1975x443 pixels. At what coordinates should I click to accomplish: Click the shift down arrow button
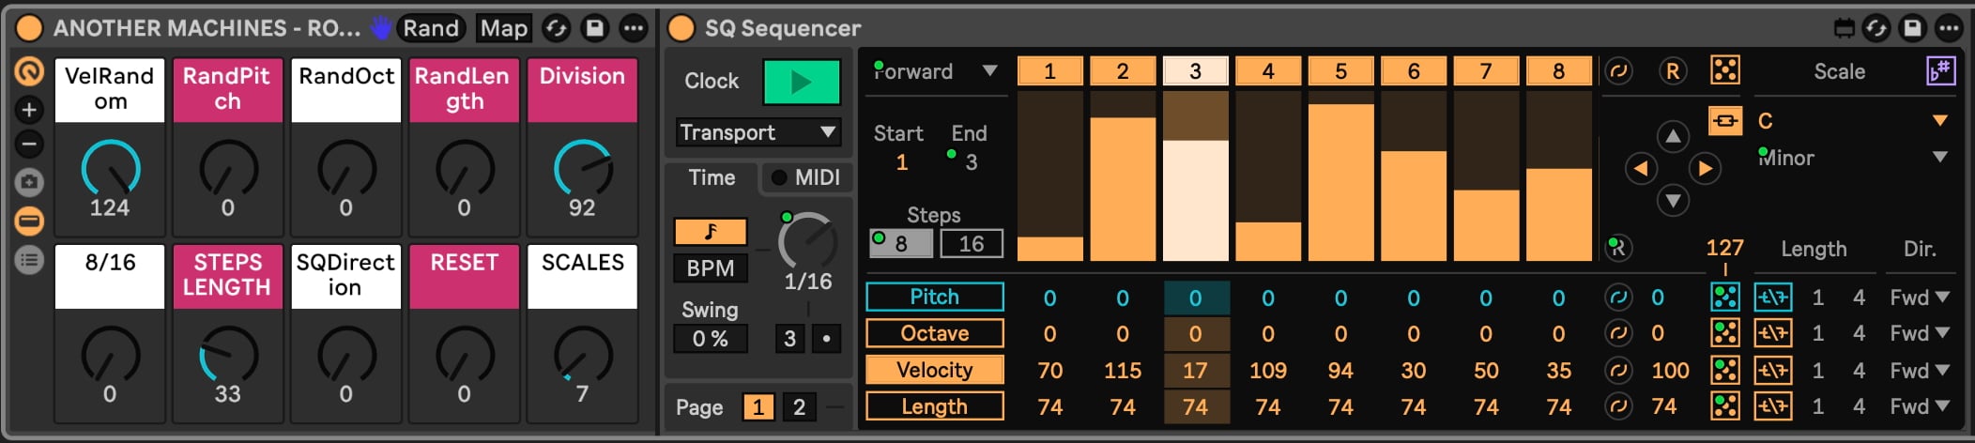coord(1673,200)
